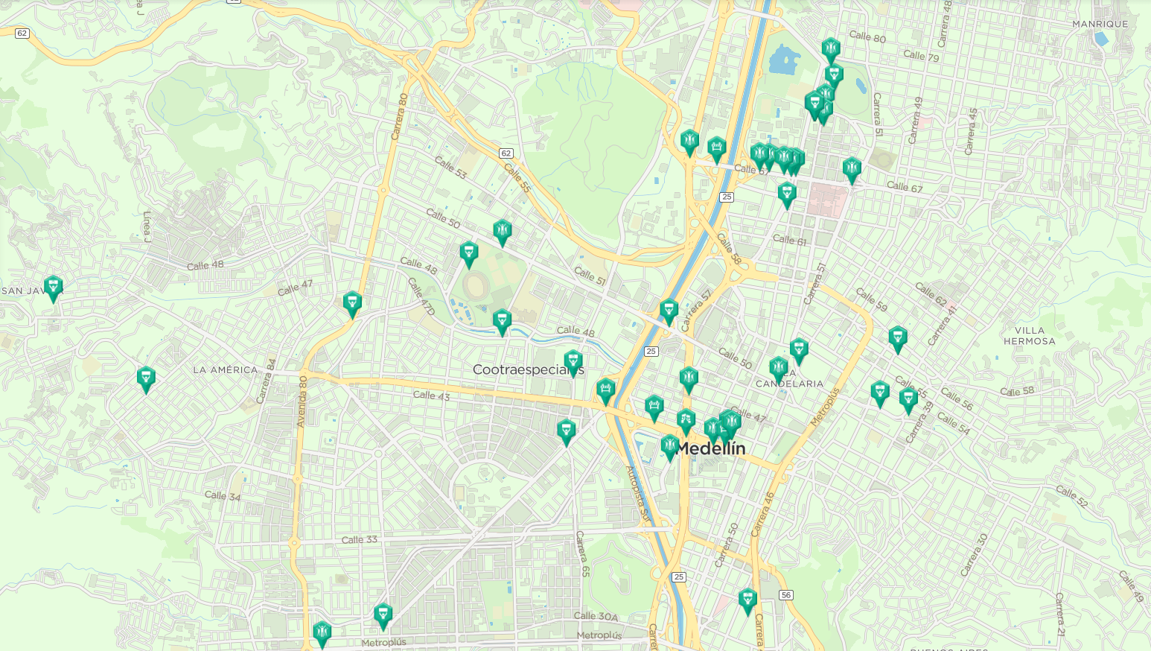This screenshot has height=651, width=1151.
Task: Click the Calle 80 street label
Action: tap(867, 36)
